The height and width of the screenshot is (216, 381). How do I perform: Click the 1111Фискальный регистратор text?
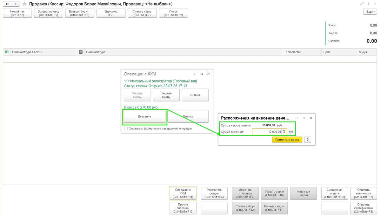160,81
